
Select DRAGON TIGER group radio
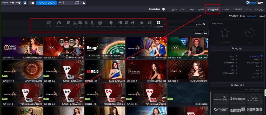pos(261,63)
